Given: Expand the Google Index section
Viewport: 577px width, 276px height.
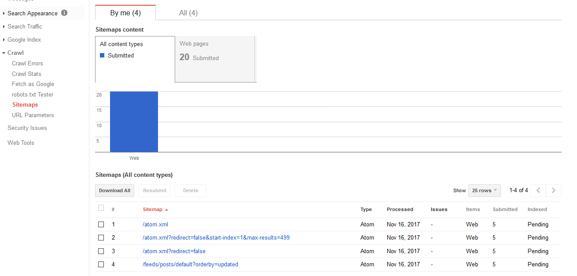Looking at the screenshot, I should (4, 40).
